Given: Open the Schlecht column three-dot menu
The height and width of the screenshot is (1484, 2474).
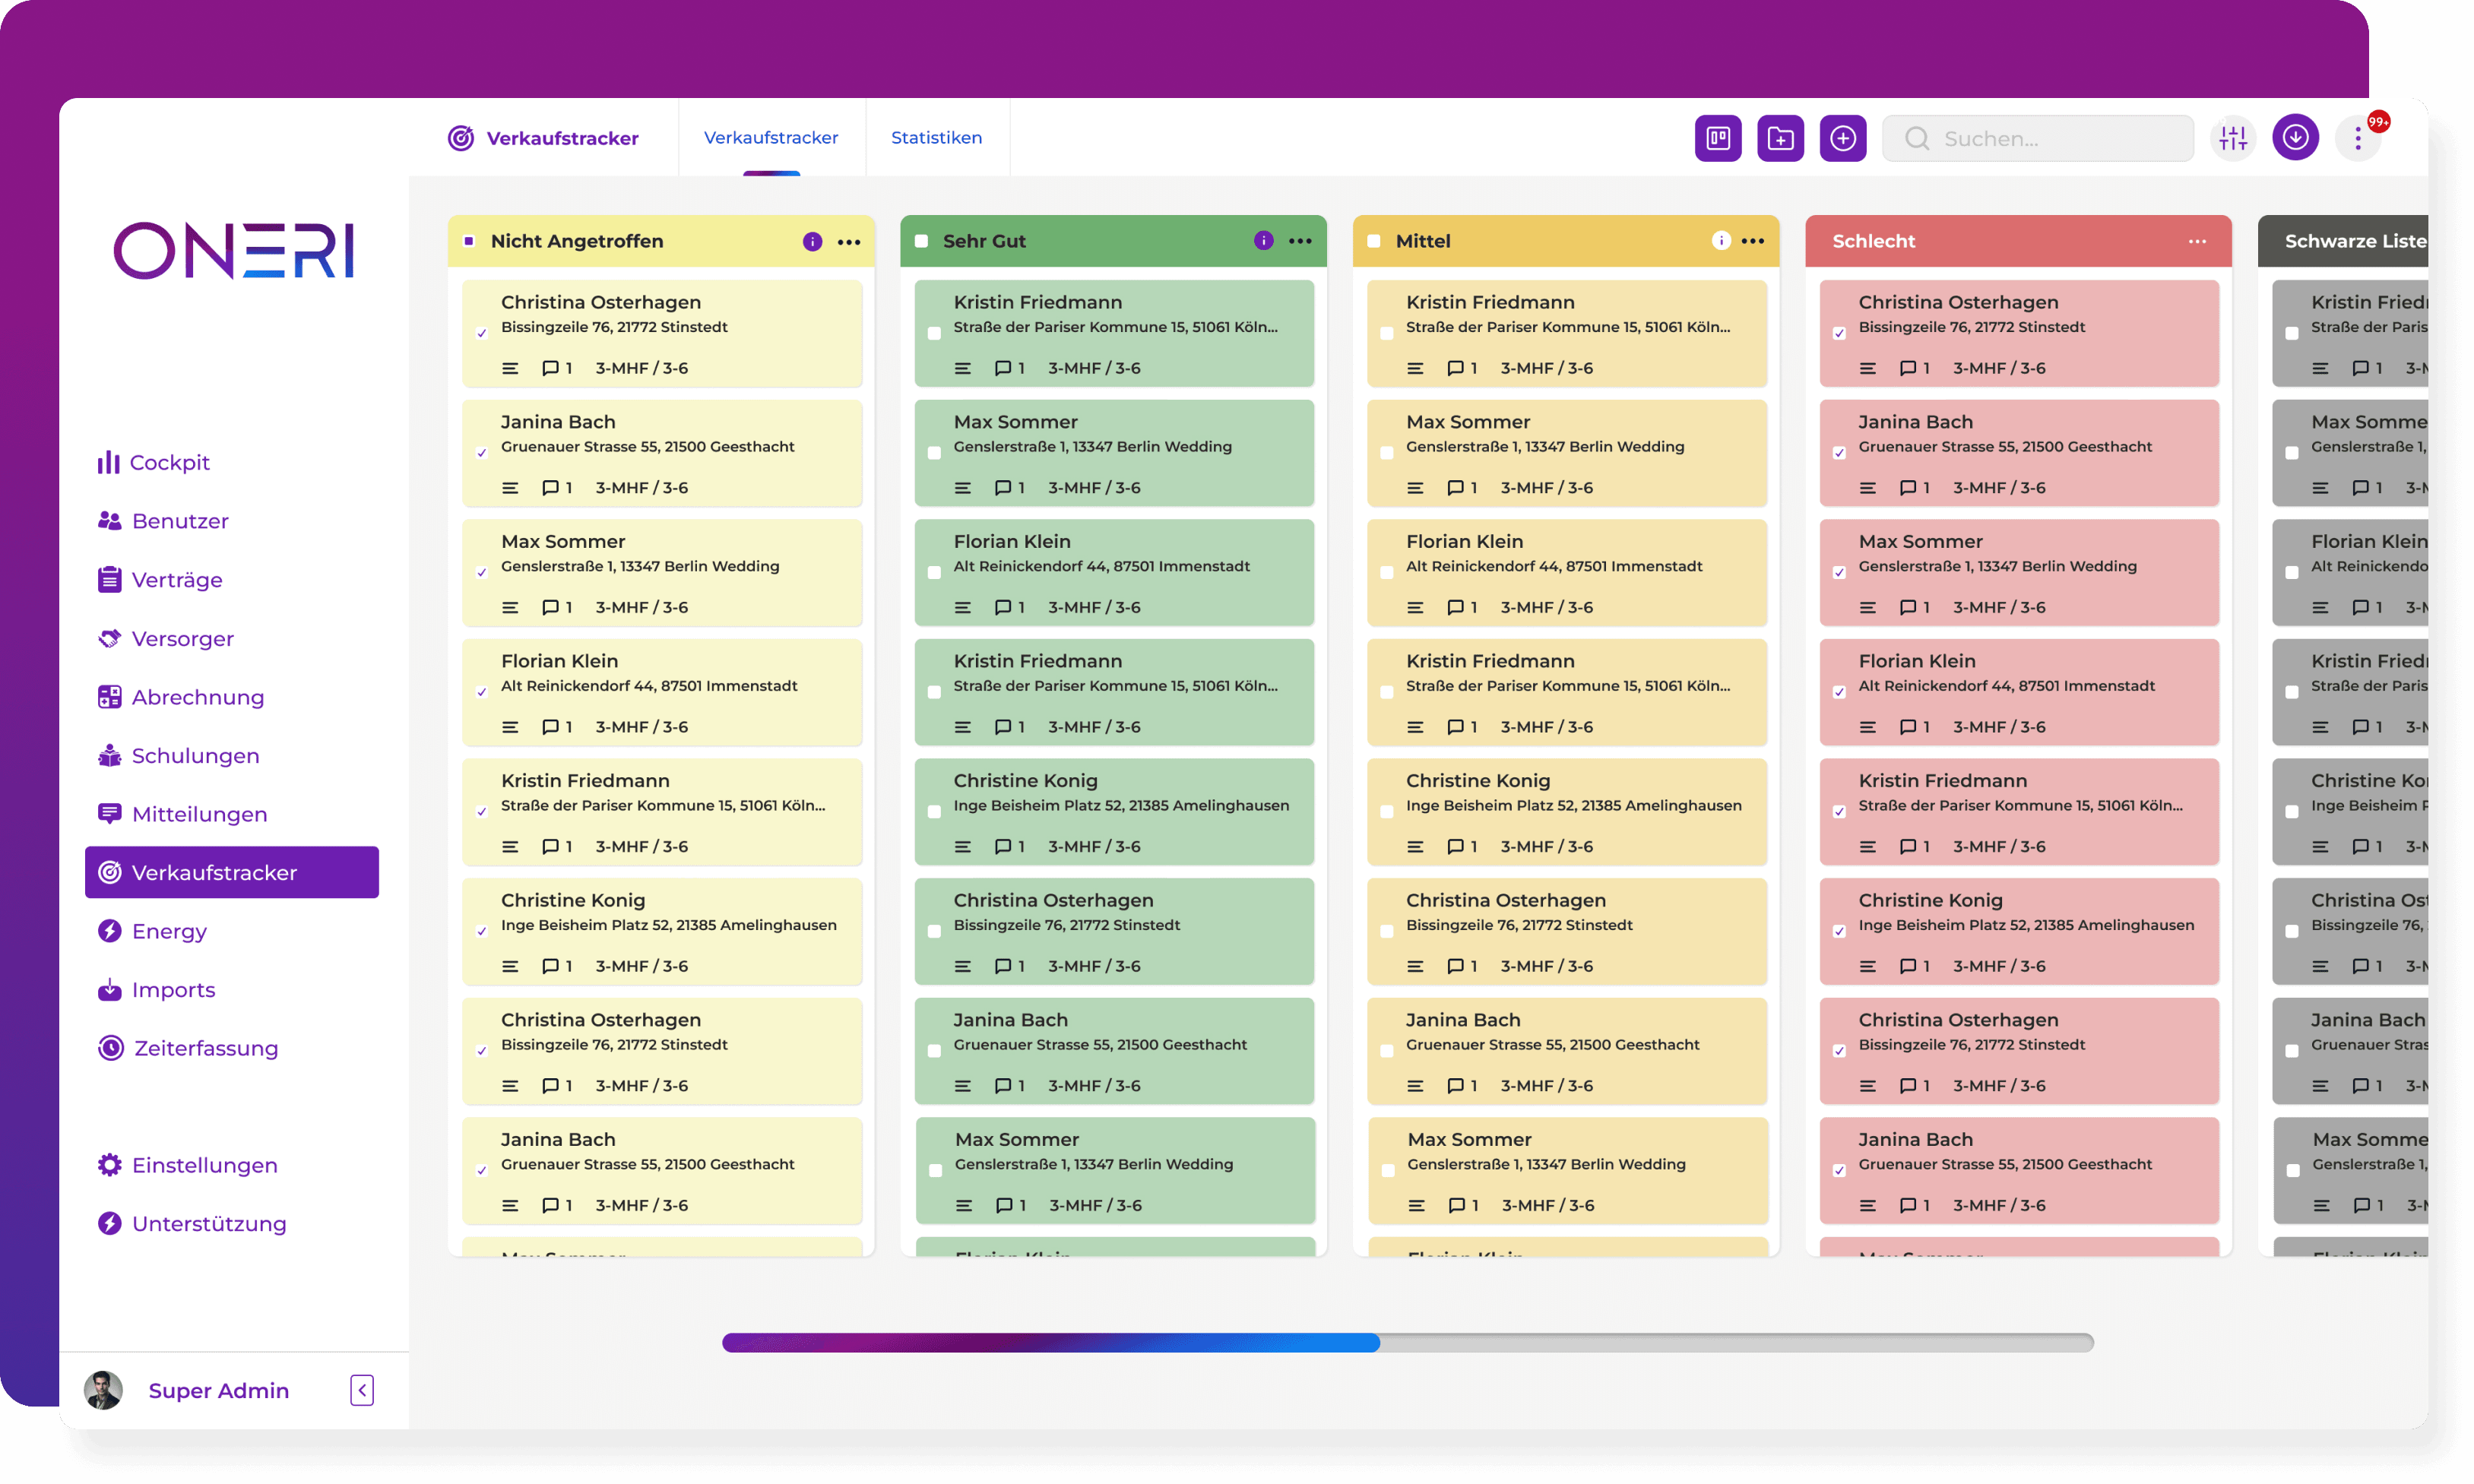Looking at the screenshot, I should click(2197, 241).
